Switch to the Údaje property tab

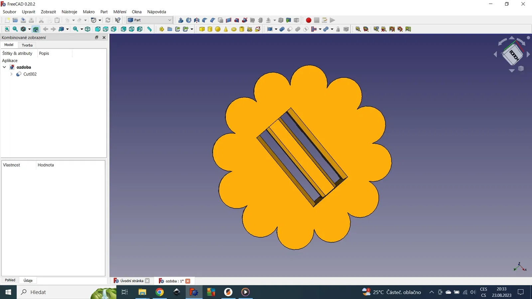click(28, 280)
